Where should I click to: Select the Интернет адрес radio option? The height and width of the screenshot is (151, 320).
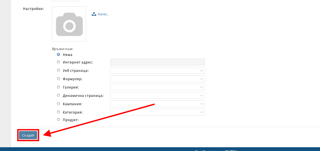point(58,62)
